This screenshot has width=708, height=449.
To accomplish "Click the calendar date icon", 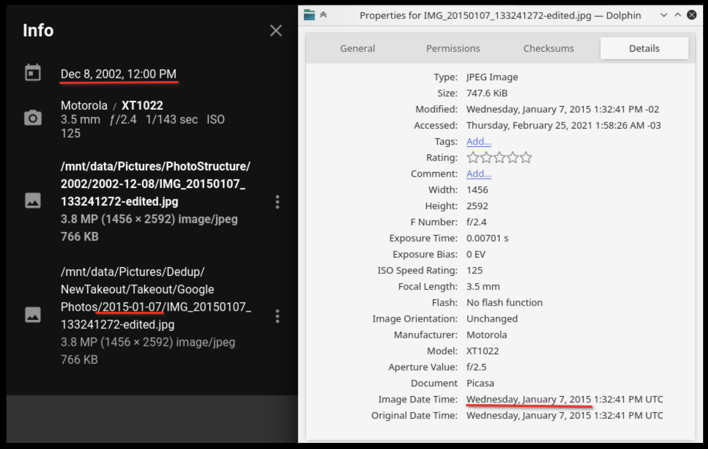I will tap(33, 73).
